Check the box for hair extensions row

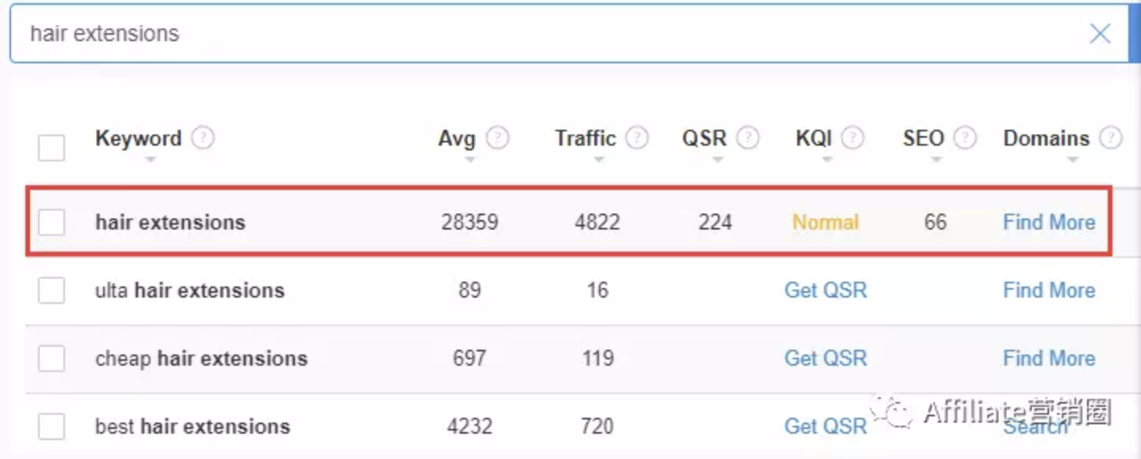52,222
